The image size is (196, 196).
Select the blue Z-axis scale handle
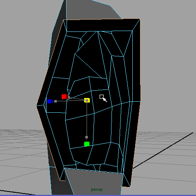pos(50,101)
